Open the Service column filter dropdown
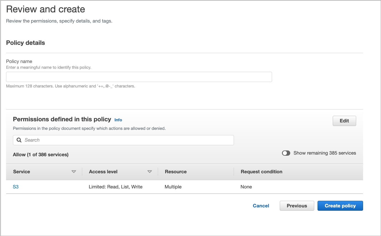The image size is (381, 236). 74,171
